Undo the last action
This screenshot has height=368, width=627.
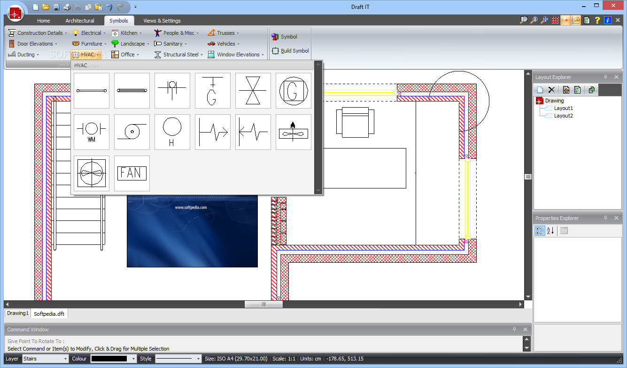109,7
